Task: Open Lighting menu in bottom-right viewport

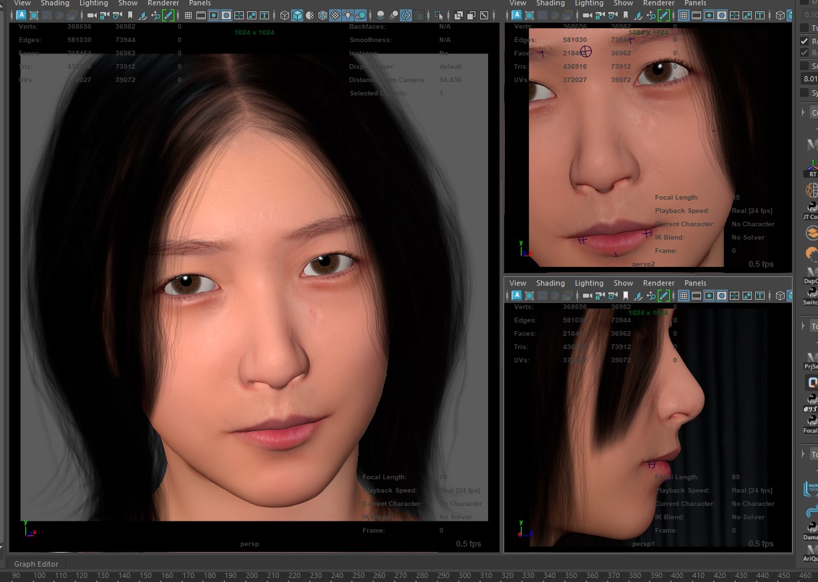Action: tap(589, 283)
